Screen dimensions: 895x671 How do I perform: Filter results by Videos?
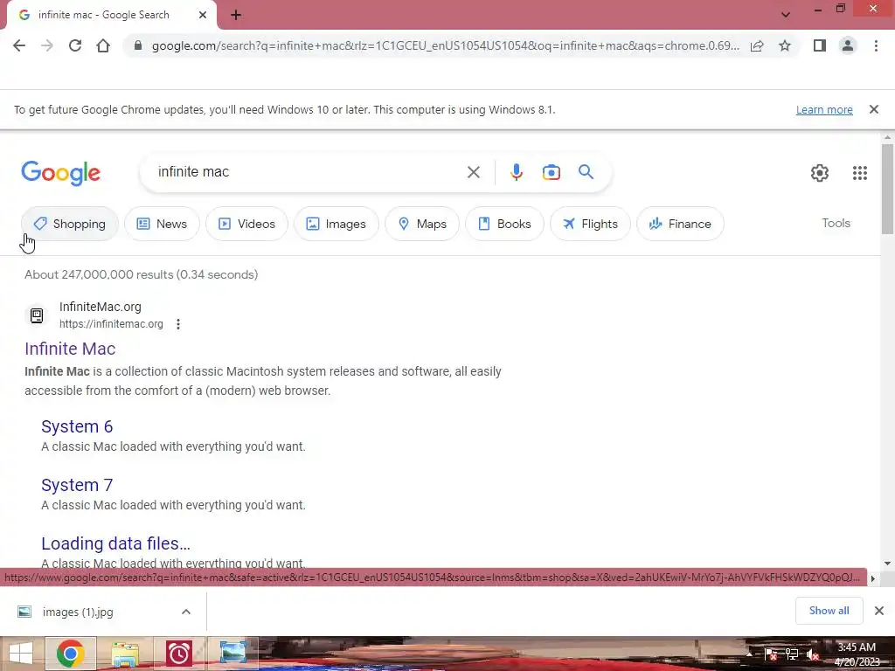246,224
